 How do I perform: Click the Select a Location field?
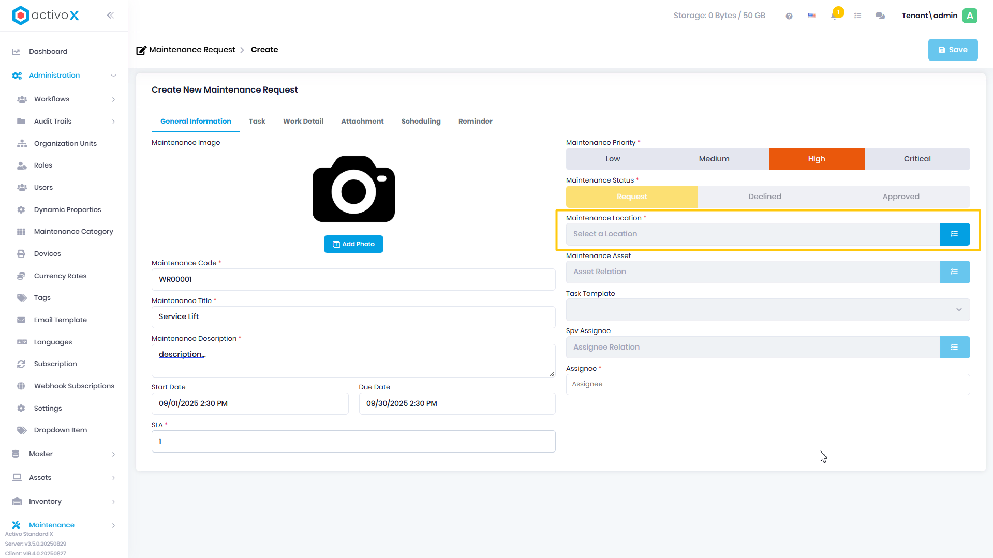(x=753, y=234)
